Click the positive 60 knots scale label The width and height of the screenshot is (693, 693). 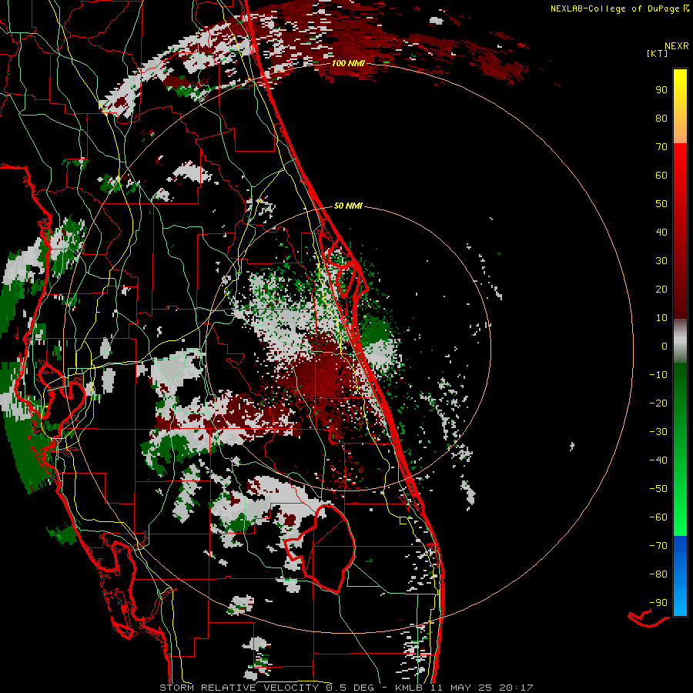pos(661,176)
